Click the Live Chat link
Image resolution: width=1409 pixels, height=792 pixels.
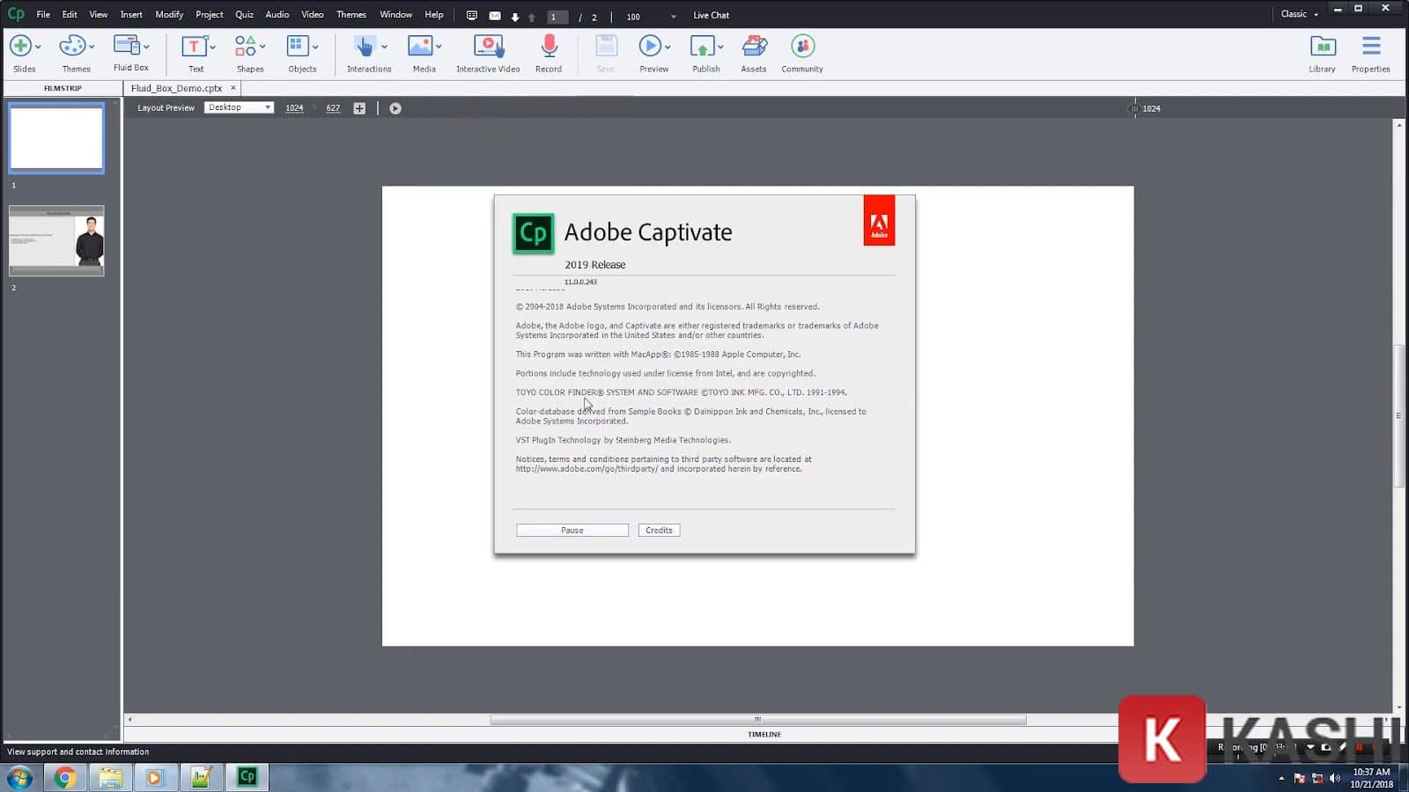[x=711, y=15]
